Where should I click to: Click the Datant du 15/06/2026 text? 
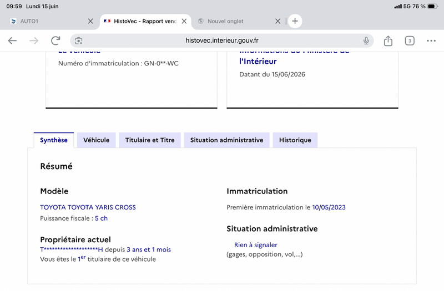pyautogui.click(x=272, y=74)
